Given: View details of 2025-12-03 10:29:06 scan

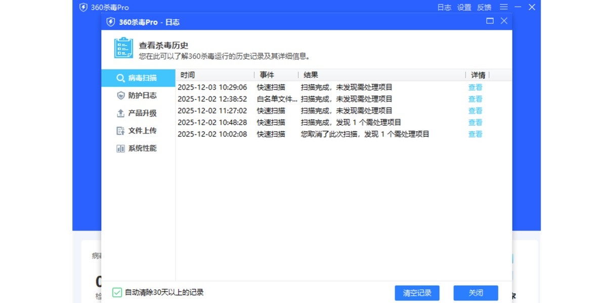Looking at the screenshot, I should coord(475,87).
